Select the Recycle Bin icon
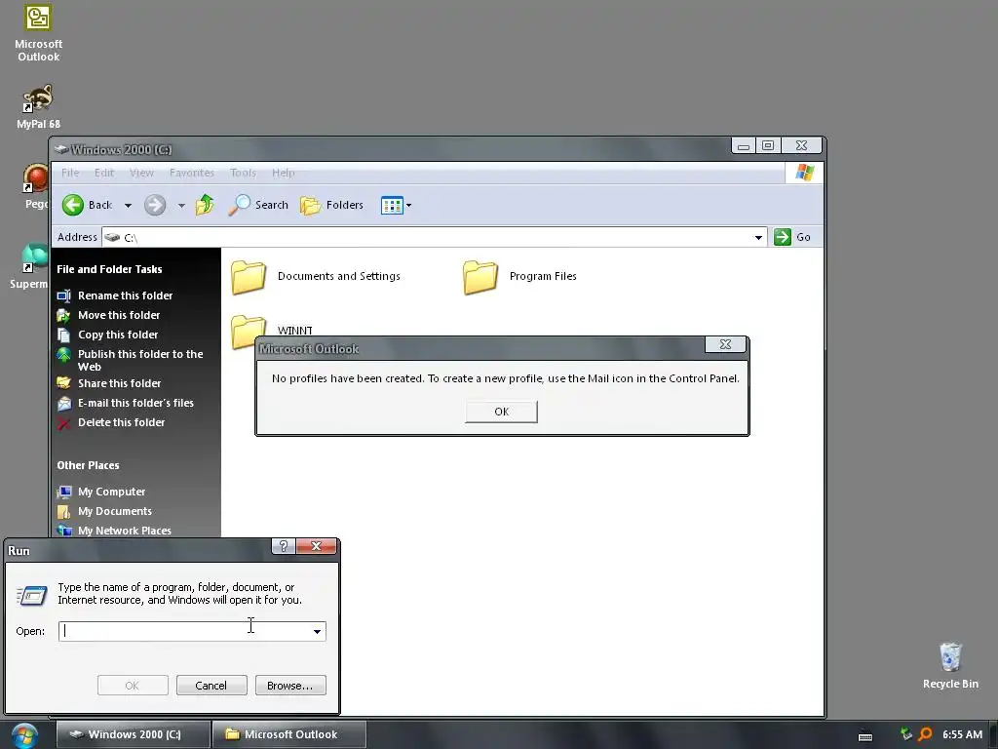 [x=949, y=665]
